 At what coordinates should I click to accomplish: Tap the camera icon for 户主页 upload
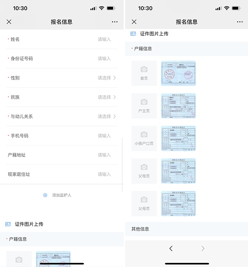pyautogui.click(x=144, y=102)
